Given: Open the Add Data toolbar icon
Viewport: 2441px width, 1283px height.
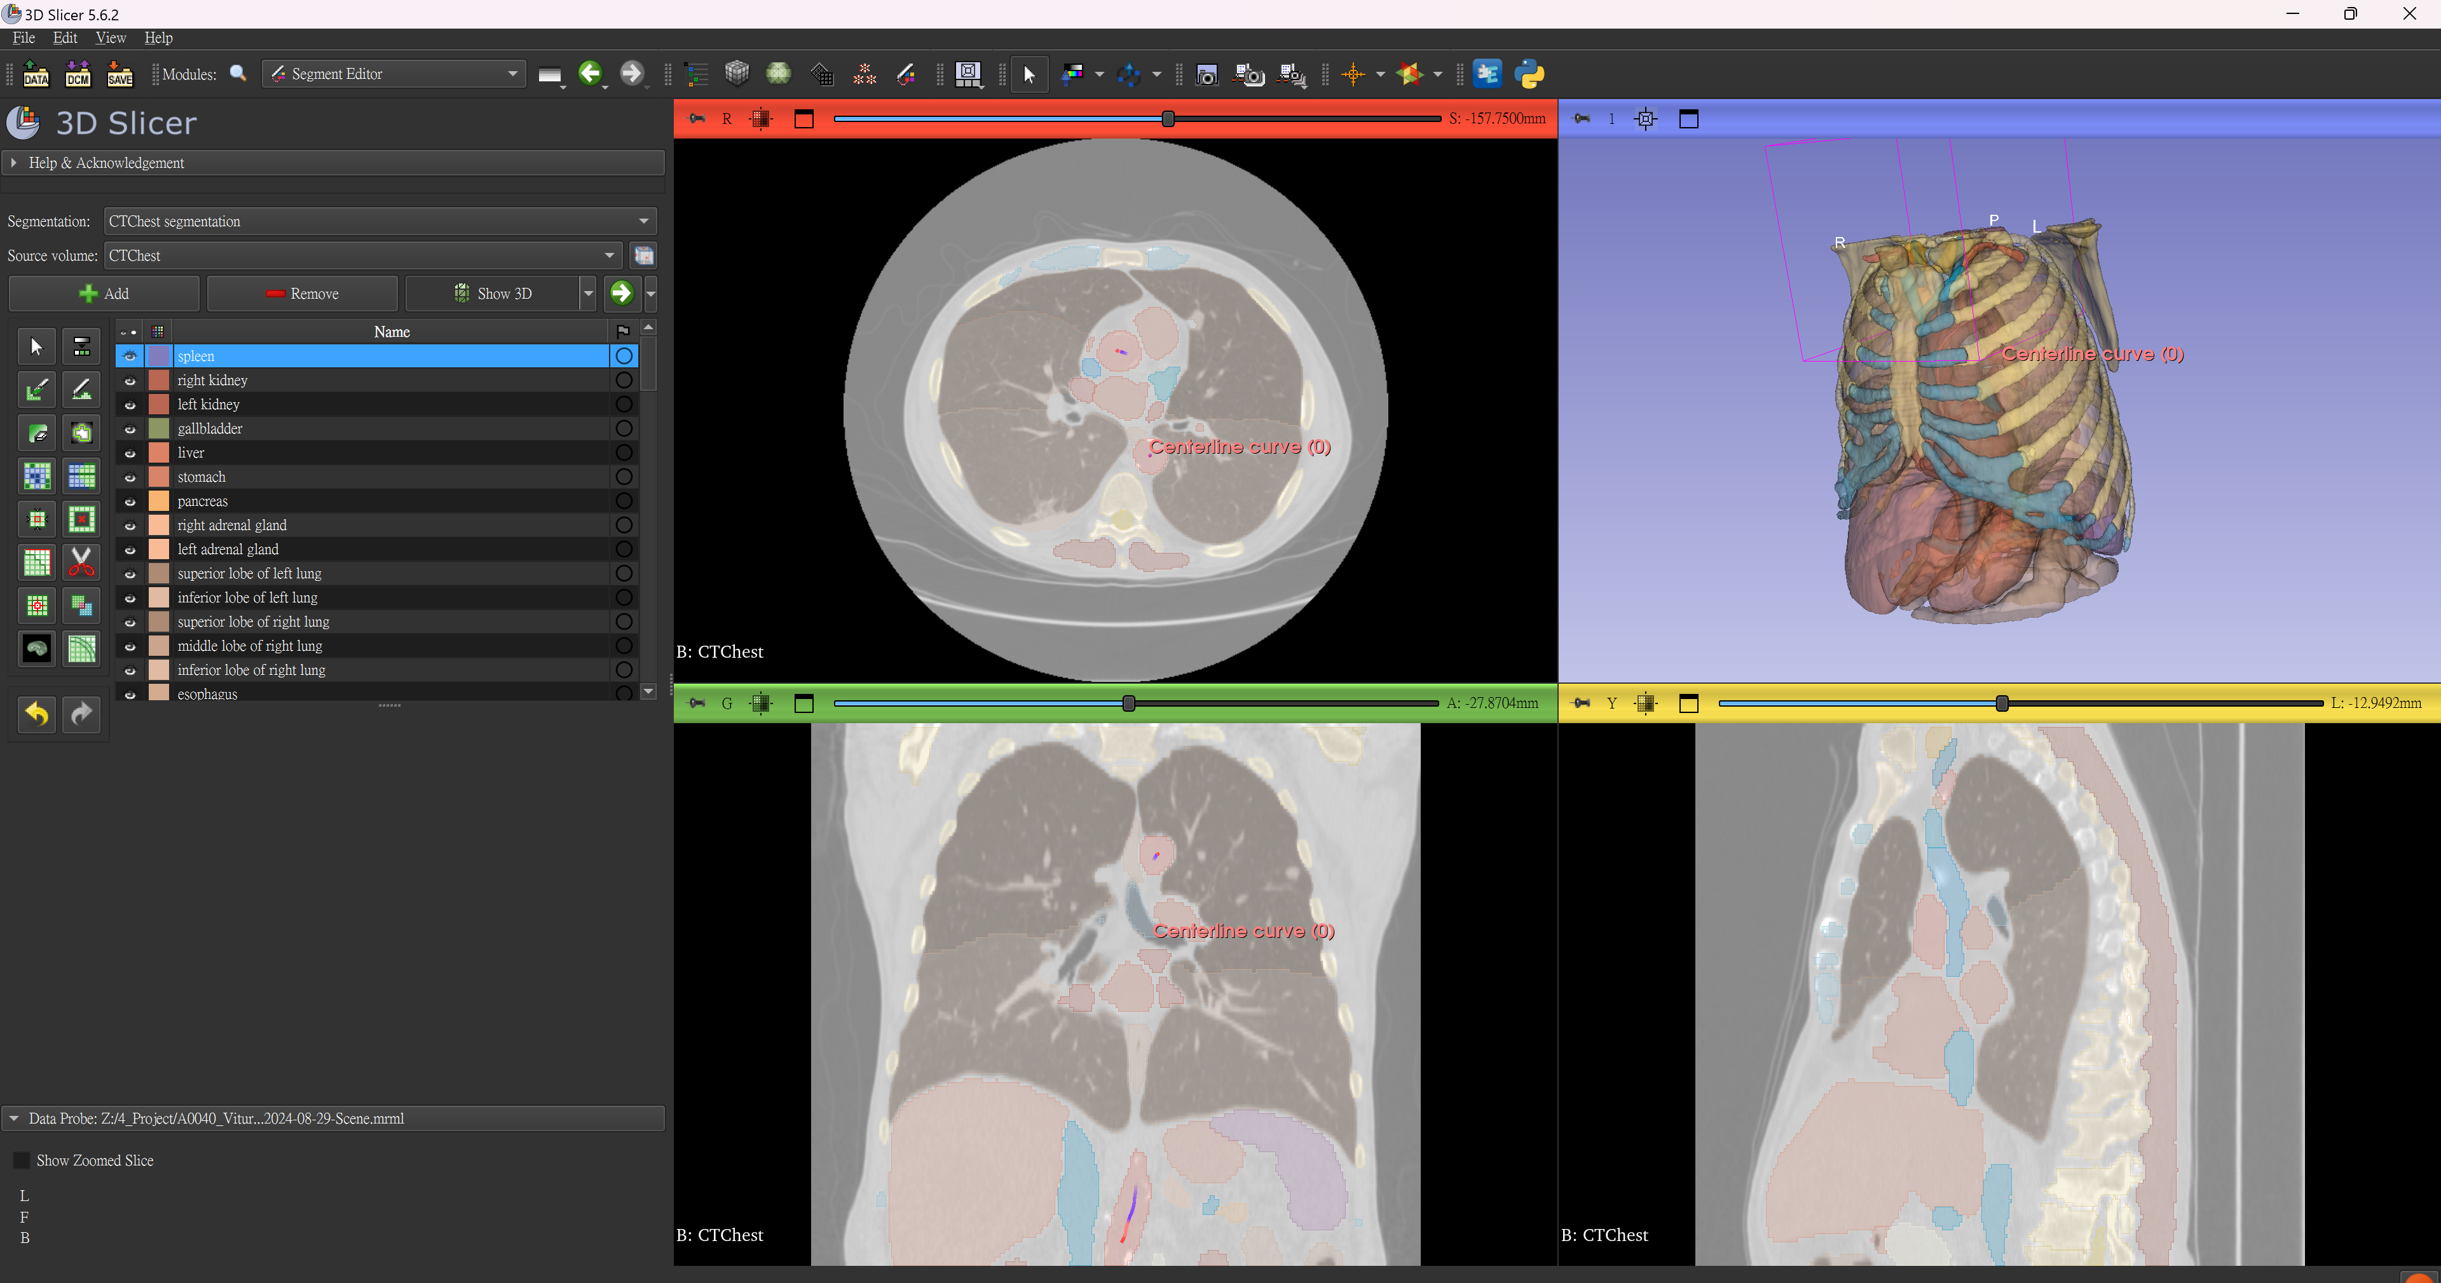Looking at the screenshot, I should 36,74.
